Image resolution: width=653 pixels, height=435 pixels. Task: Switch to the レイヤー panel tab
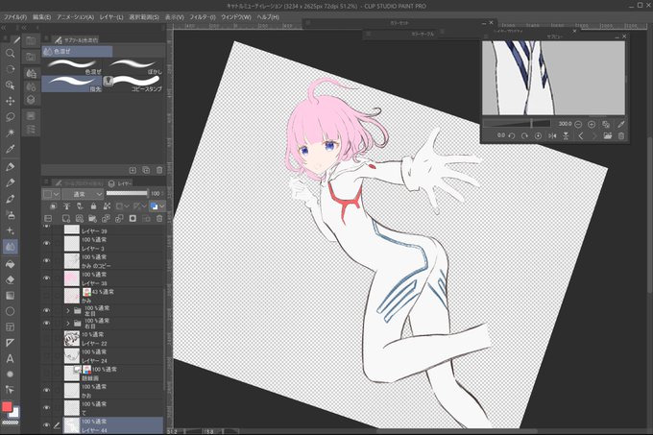pos(120,183)
